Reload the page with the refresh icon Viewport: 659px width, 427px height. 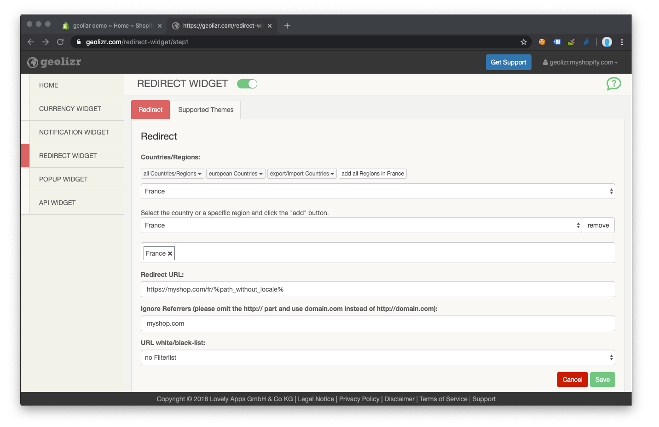click(60, 42)
